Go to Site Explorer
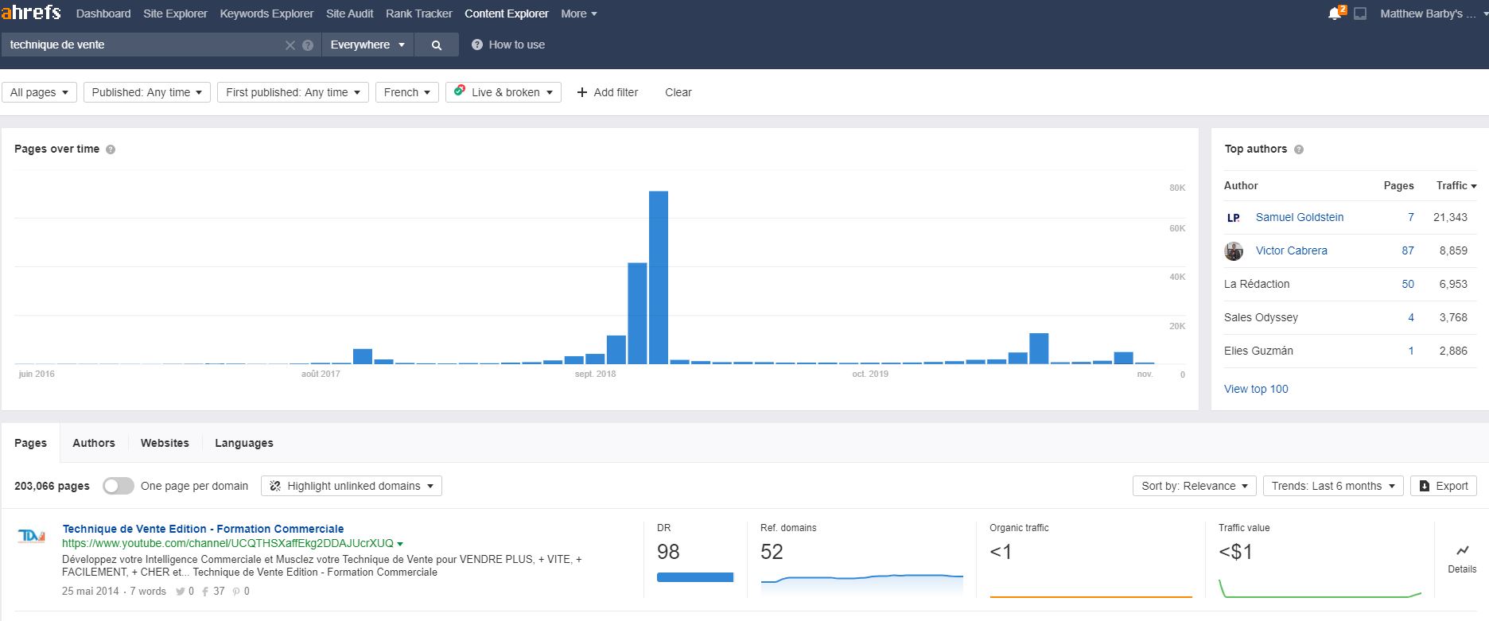This screenshot has height=621, width=1489. [175, 14]
